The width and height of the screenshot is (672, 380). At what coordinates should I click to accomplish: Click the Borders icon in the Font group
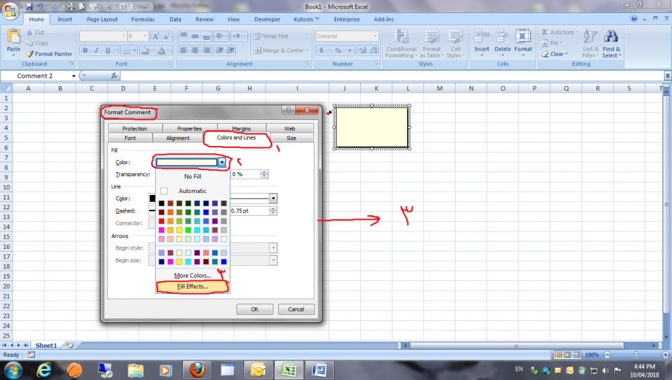[x=127, y=50]
